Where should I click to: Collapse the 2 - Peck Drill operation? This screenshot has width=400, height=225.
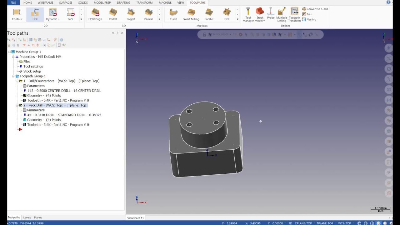click(x=17, y=105)
